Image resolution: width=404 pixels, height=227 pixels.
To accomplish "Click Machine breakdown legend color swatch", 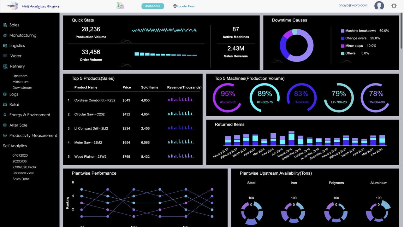I will pos(342,31).
